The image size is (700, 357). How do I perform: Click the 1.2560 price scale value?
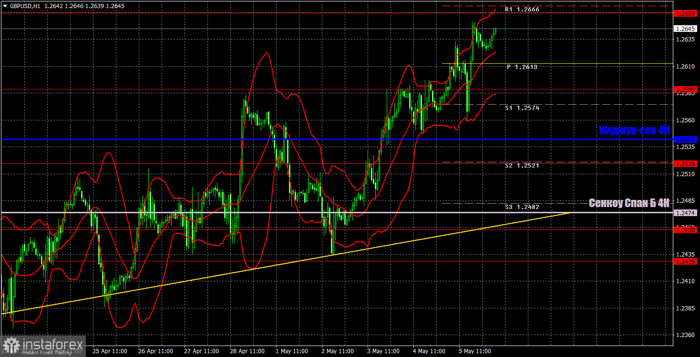tap(685, 120)
